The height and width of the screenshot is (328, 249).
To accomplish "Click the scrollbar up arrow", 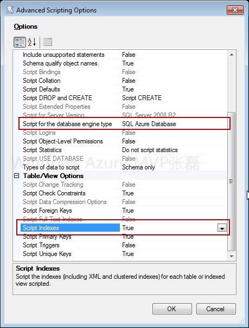I will [232, 55].
